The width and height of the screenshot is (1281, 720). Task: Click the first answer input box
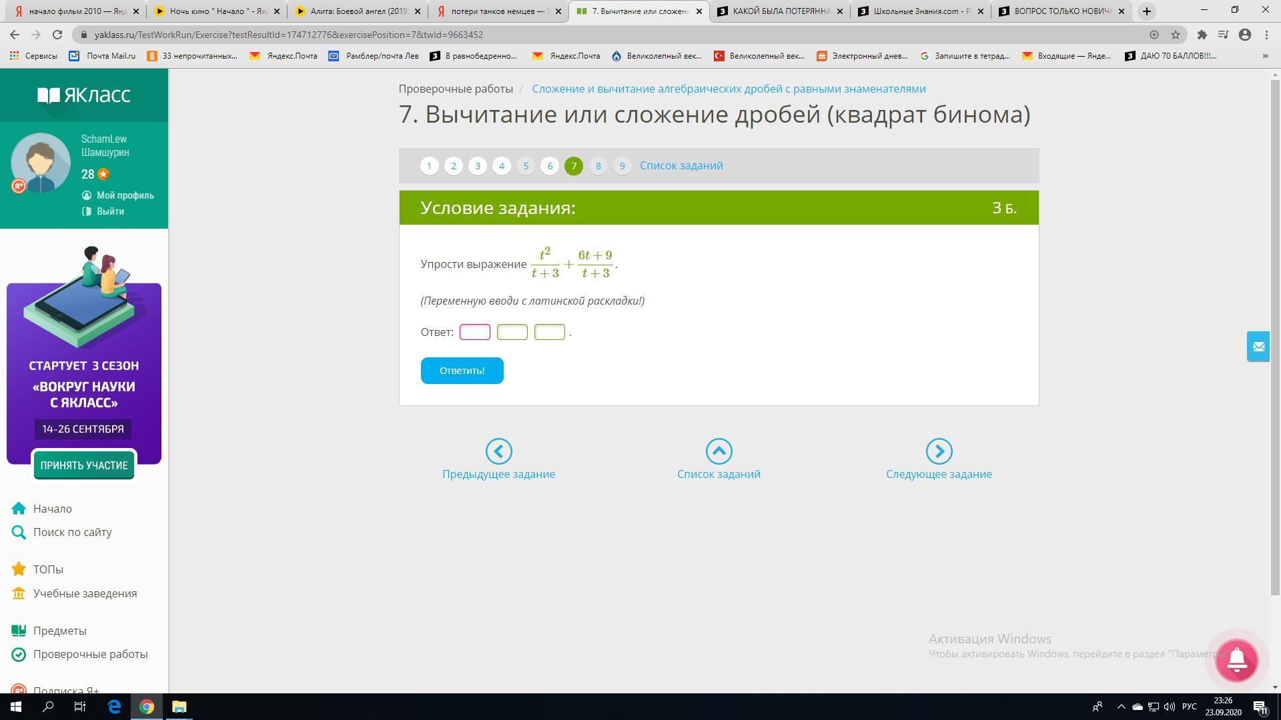475,332
